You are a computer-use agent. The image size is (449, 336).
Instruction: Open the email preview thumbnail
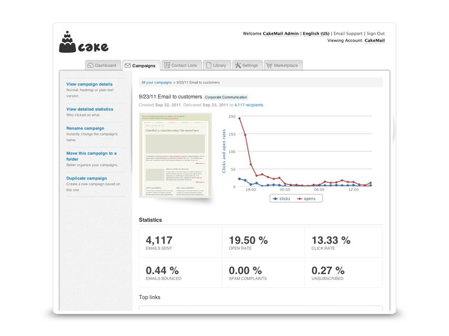[175, 155]
